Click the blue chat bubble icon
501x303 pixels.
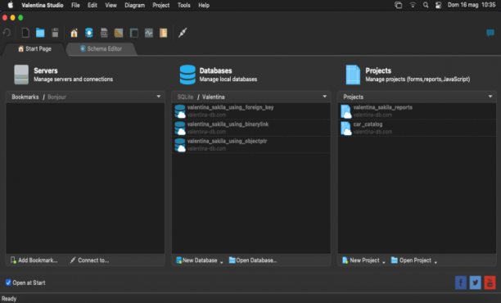tap(490, 33)
